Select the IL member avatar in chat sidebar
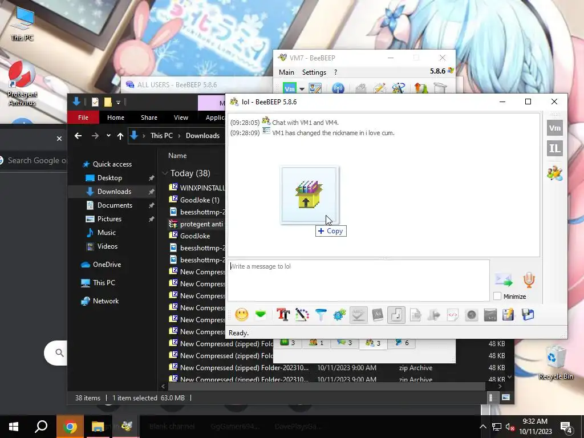This screenshot has height=438, width=584. pyautogui.click(x=554, y=148)
